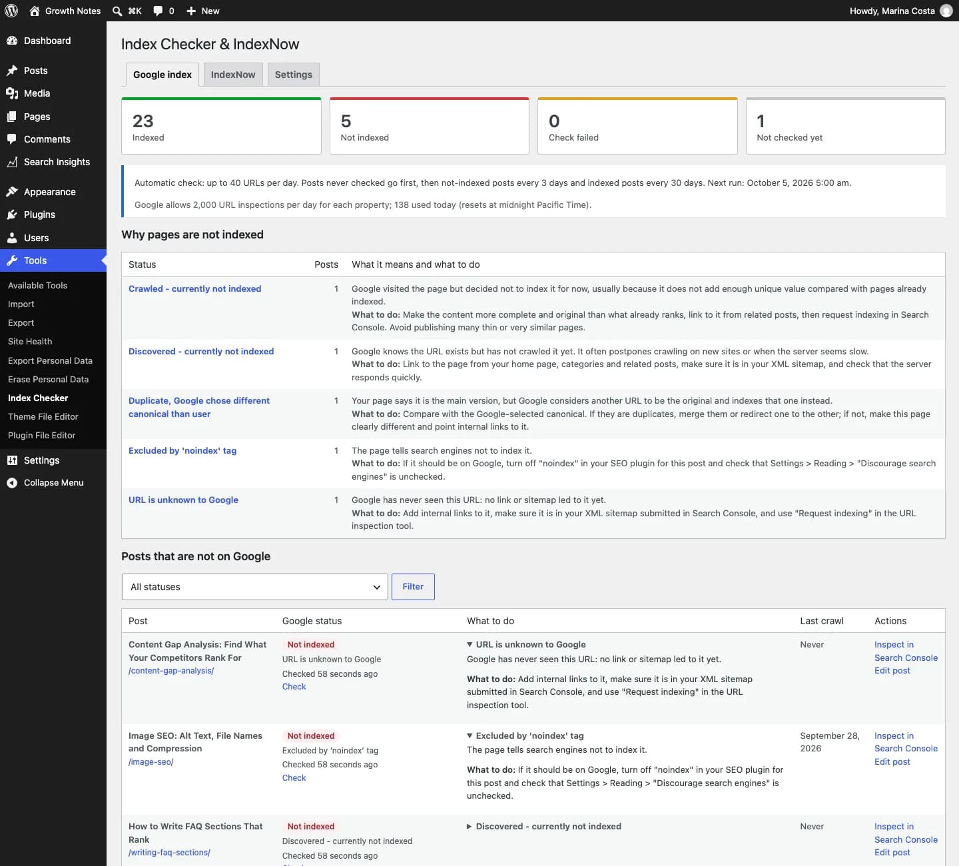
Task: Switch to the Google index tab
Action: pyautogui.click(x=162, y=75)
